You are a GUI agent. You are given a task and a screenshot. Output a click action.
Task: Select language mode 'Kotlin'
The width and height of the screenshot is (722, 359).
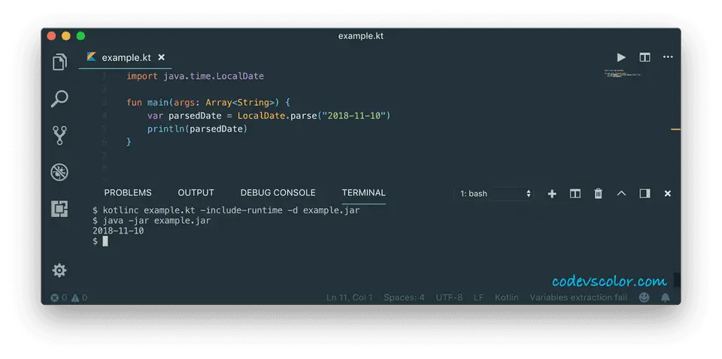click(x=506, y=297)
